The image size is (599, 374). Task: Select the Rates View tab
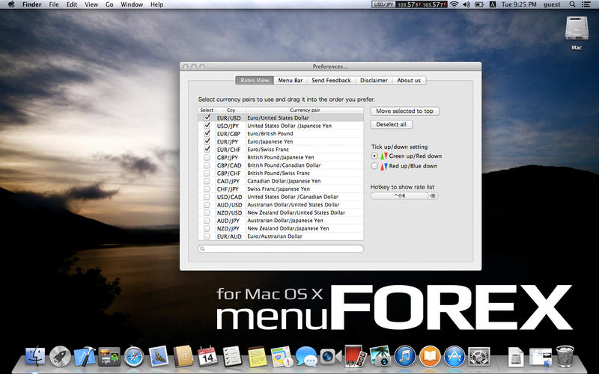[x=255, y=80]
